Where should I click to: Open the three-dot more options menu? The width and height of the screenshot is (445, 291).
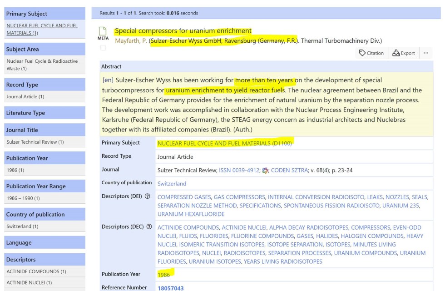pos(426,53)
